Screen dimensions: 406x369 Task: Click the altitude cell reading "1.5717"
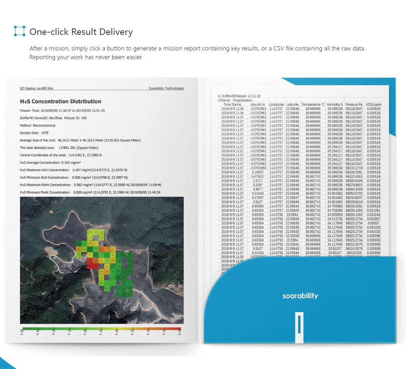tap(258, 181)
